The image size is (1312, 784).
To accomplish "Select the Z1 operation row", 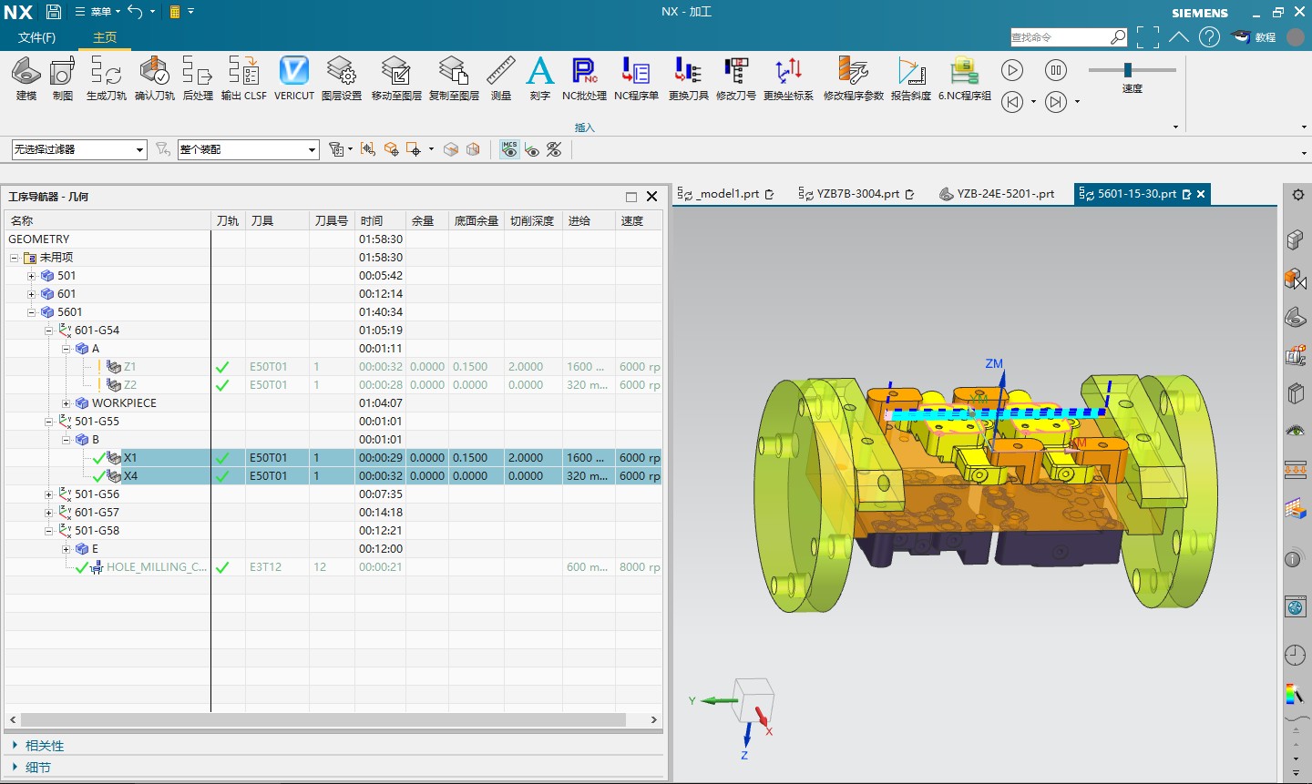I will [x=333, y=367].
